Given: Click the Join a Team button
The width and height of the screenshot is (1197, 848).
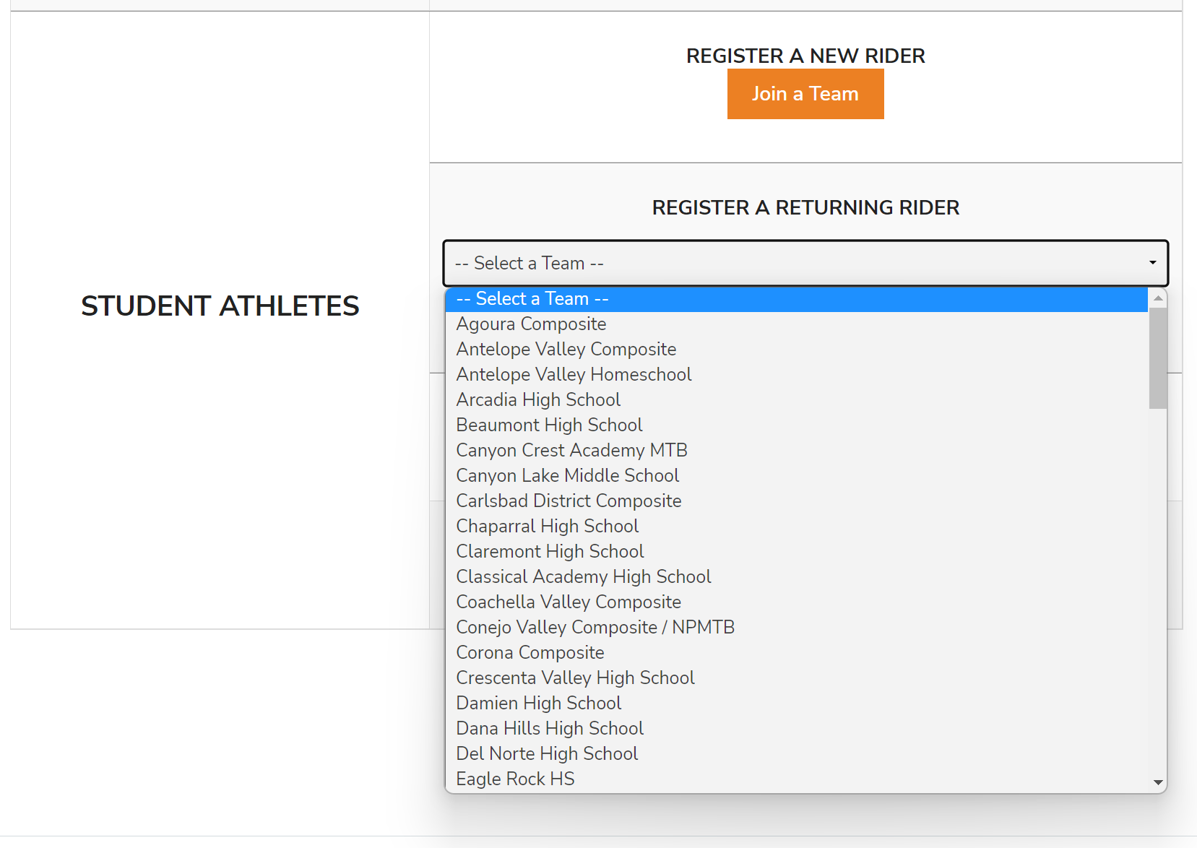Looking at the screenshot, I should 805,94.
